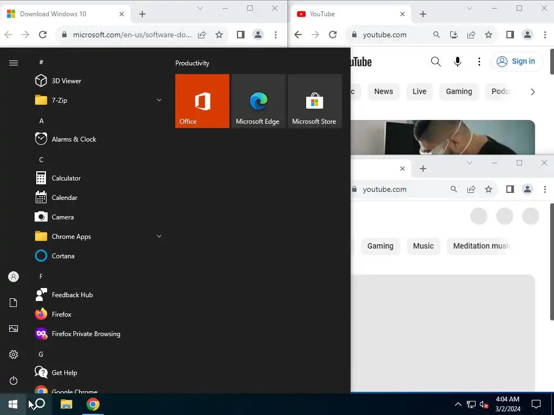554x415 pixels.
Task: Click the Productivity group heading
Action: (192, 63)
